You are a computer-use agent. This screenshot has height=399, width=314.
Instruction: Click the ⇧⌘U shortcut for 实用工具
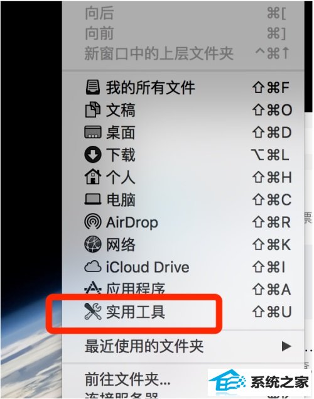pyautogui.click(x=272, y=312)
